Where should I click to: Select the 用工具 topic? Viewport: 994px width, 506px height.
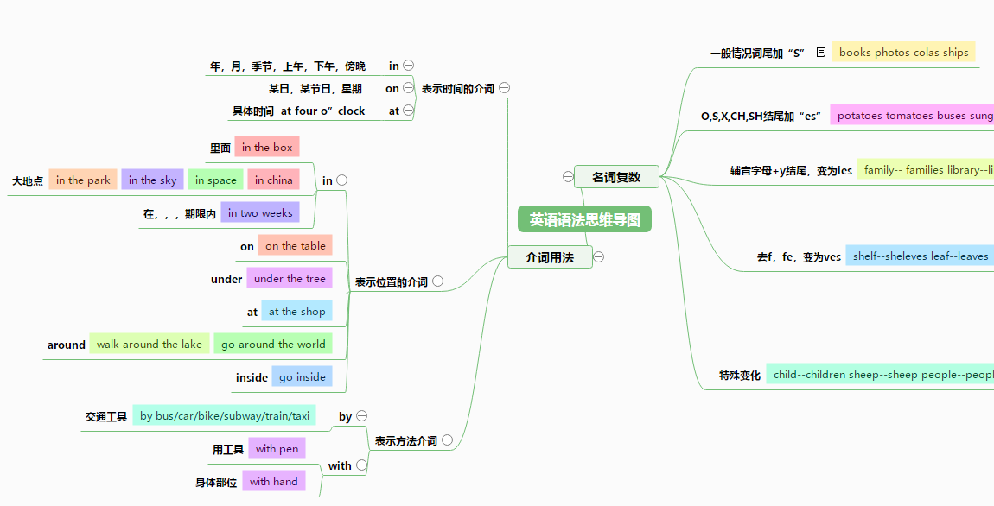228,449
